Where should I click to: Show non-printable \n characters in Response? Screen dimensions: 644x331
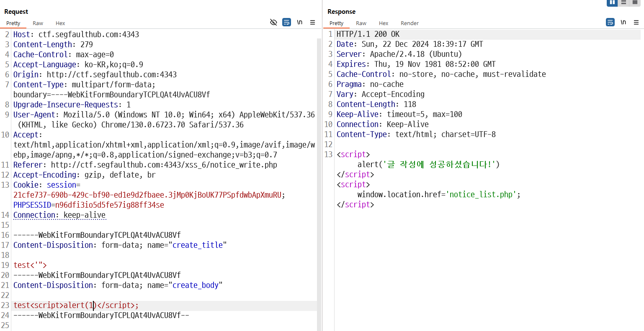[623, 22]
